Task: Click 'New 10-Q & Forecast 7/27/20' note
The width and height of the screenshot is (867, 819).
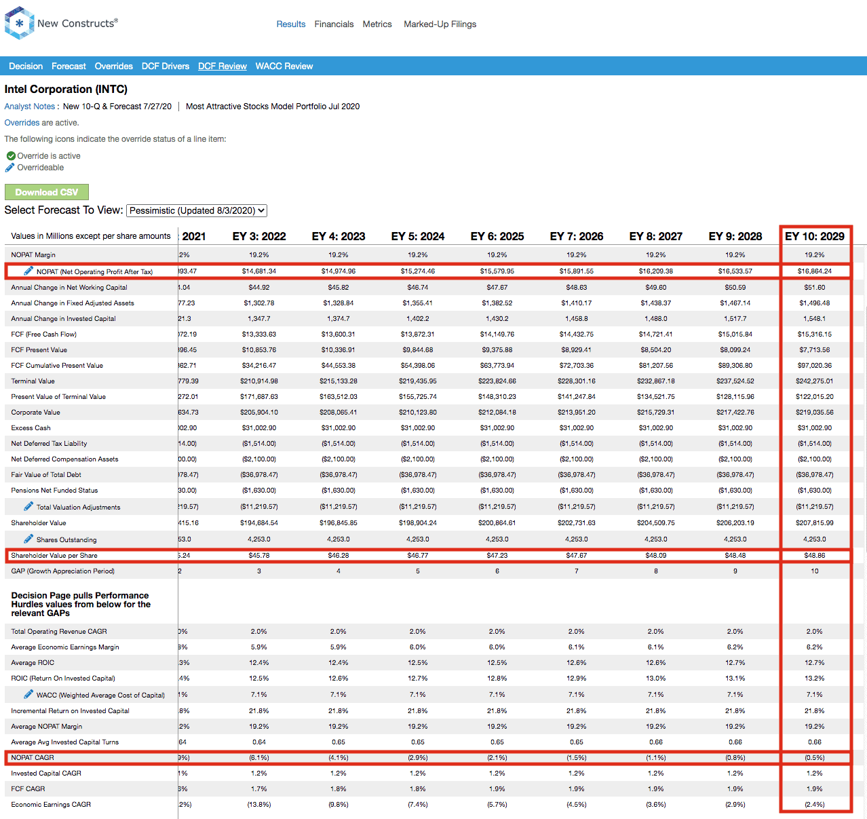Action: [x=117, y=107]
